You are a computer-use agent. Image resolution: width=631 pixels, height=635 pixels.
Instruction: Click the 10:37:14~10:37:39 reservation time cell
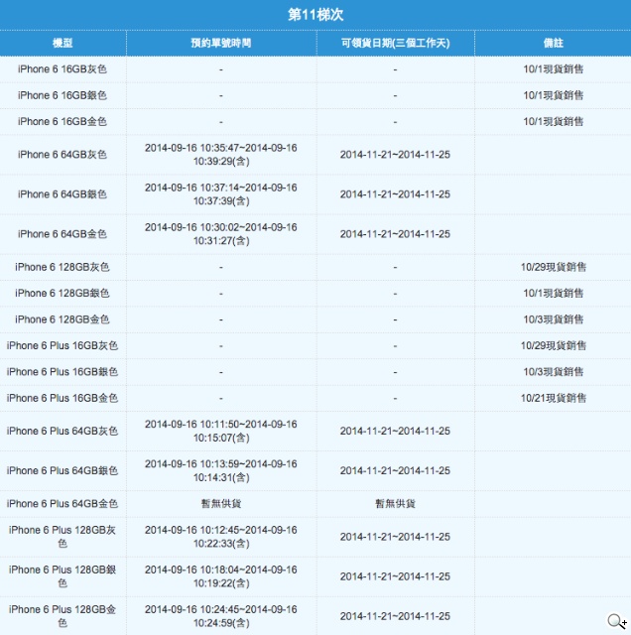[x=221, y=194]
